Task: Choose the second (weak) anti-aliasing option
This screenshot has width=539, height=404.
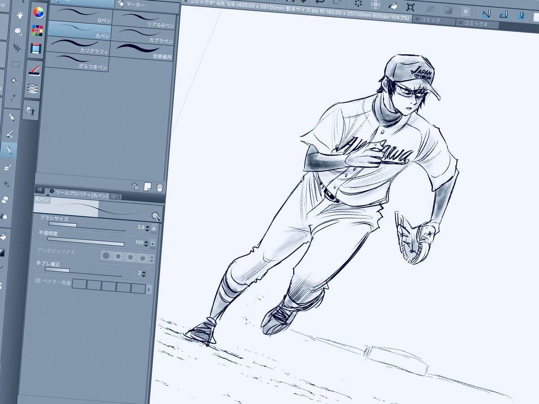Action: click(118, 256)
